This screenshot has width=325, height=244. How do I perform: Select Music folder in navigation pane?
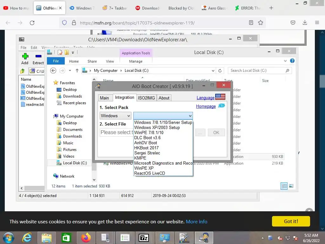click(x=65, y=143)
